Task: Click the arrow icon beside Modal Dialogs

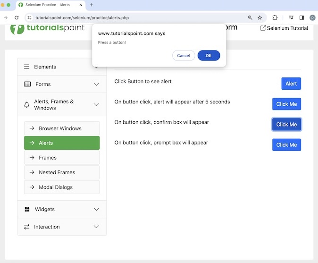Action: tap(32, 187)
